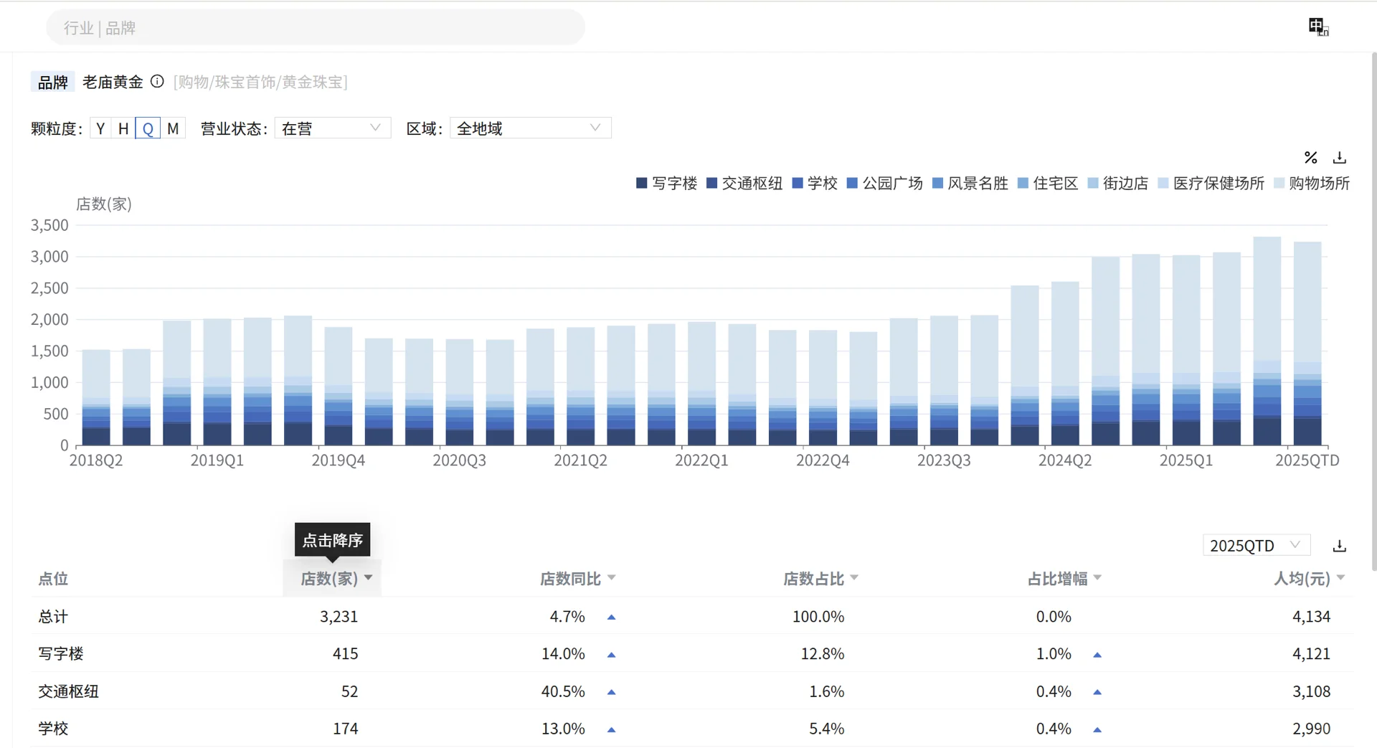Select yearly granularity Y
This screenshot has height=748, width=1377.
100,128
